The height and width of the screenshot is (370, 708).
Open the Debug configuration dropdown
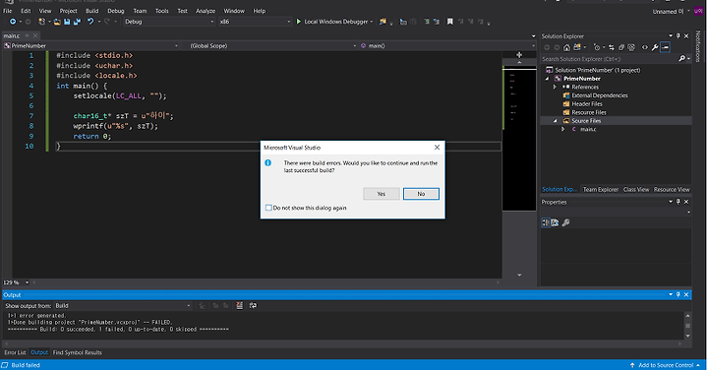coord(169,22)
